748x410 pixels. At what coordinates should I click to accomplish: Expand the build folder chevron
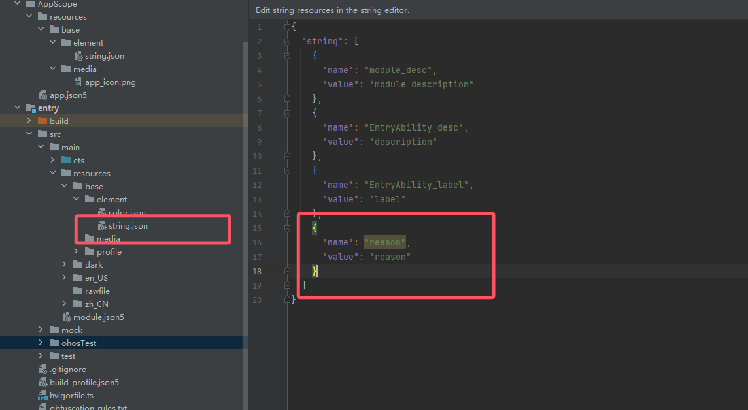click(x=29, y=121)
